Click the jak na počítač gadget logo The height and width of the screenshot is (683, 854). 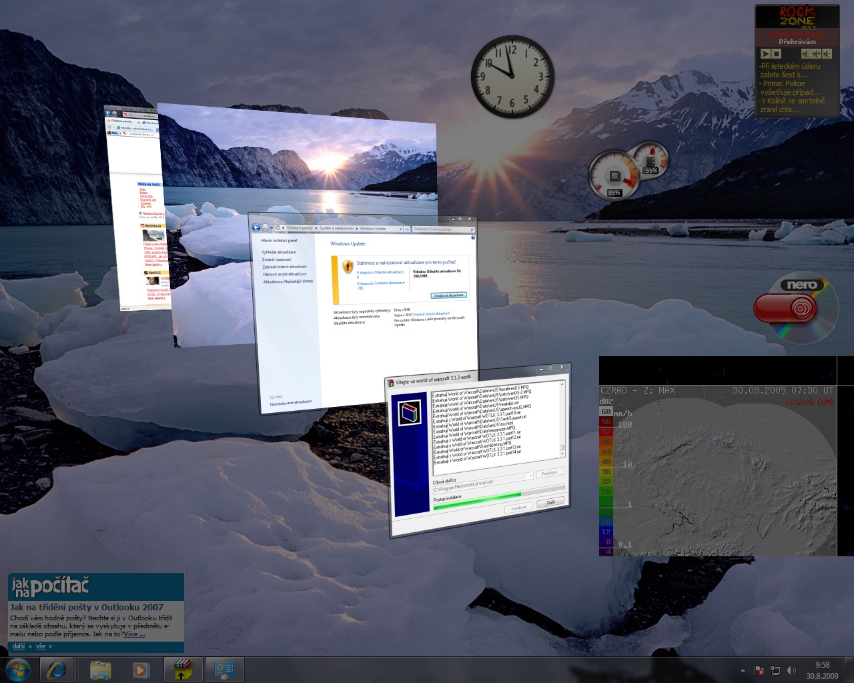(50, 587)
